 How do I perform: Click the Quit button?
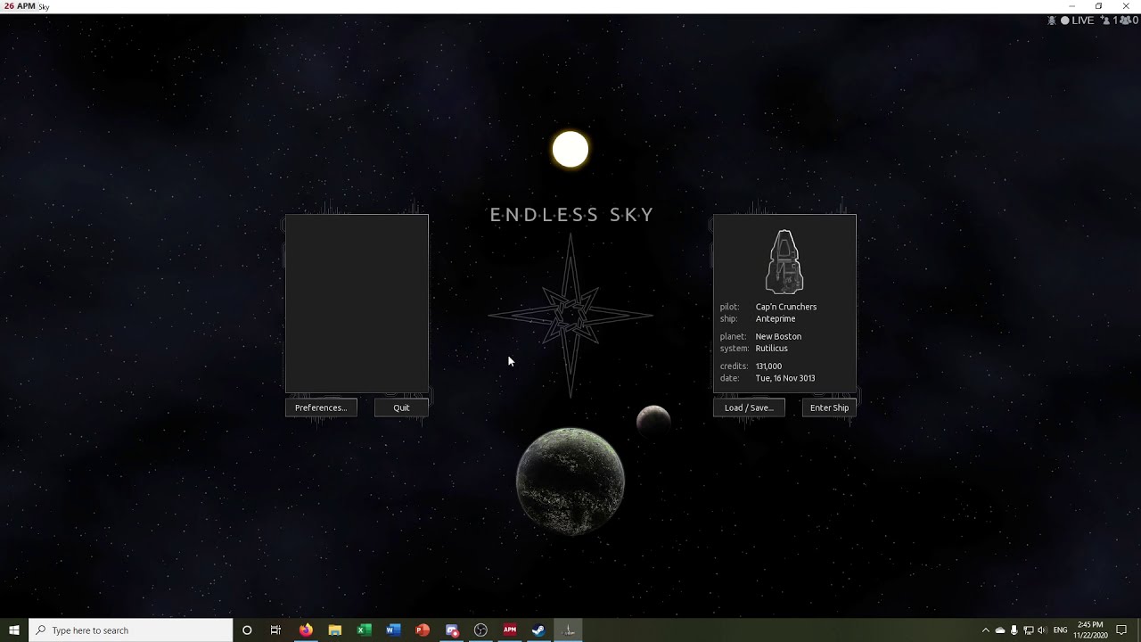click(x=401, y=407)
